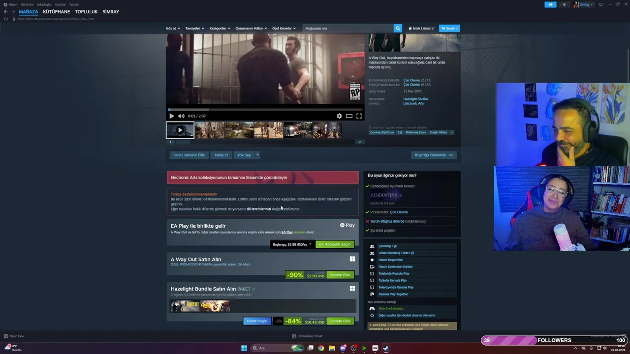
Task: Open Discord from the taskbar
Action: coord(343,348)
